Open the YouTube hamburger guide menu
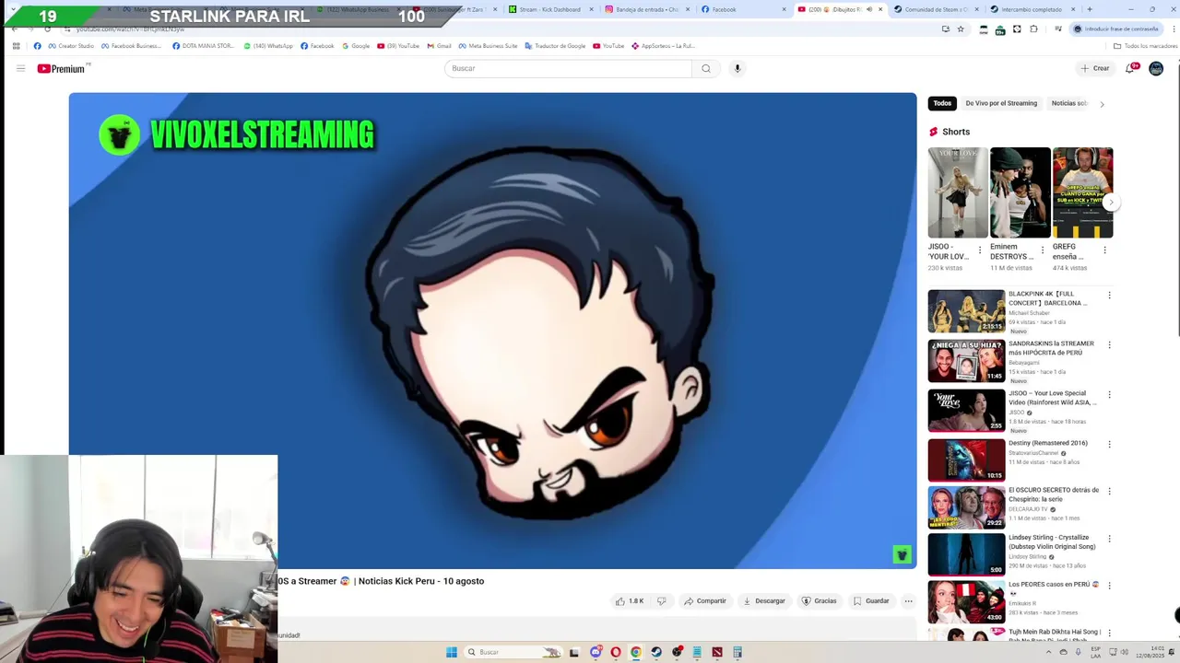 (20, 68)
